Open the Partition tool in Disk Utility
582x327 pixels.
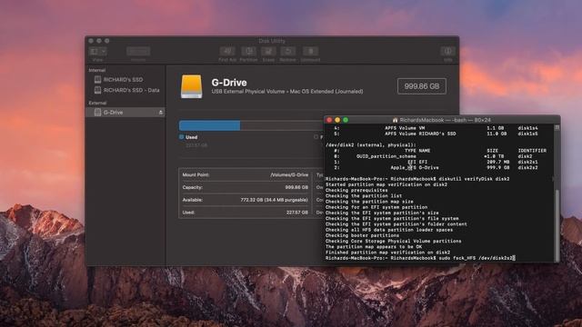248,51
